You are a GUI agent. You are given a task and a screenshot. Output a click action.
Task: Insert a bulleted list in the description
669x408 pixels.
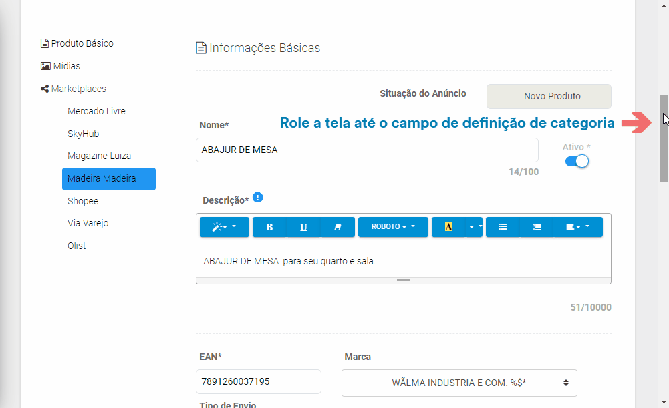[503, 227]
